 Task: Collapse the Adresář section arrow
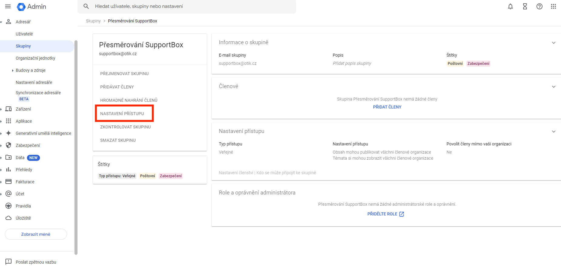pos(1,22)
